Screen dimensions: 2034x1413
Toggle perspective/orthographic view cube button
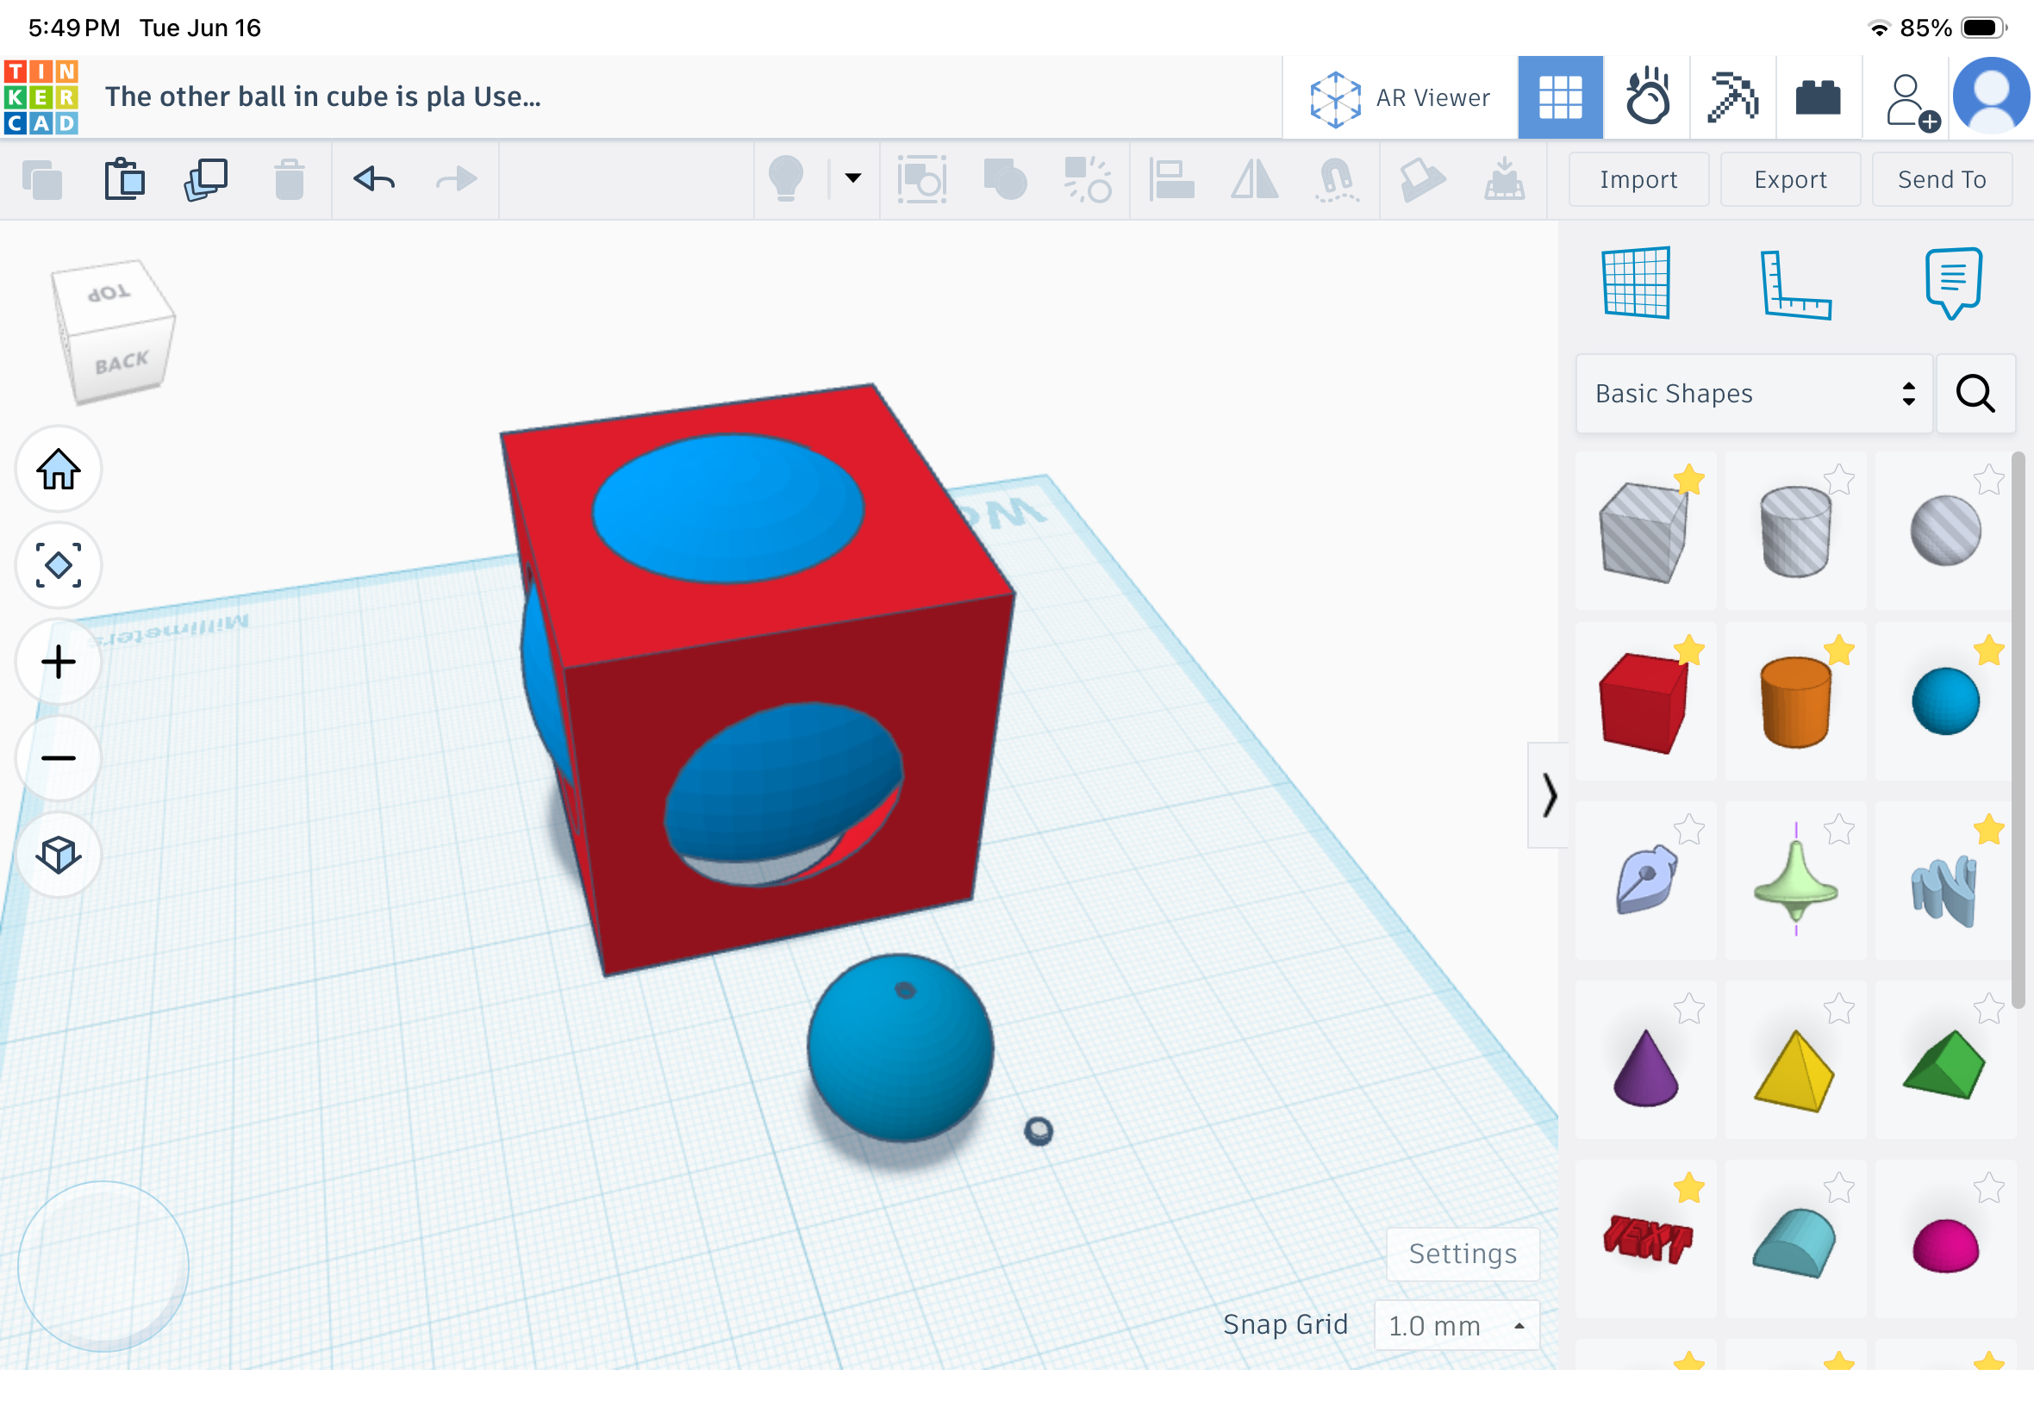pos(59,855)
